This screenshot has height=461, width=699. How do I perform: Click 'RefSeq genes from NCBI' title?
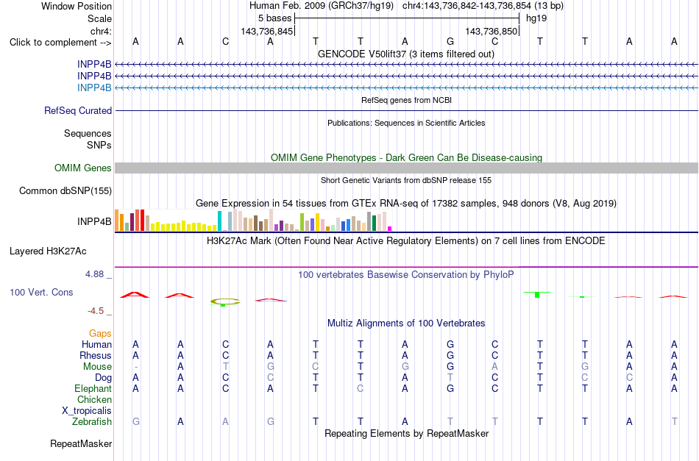coord(406,100)
